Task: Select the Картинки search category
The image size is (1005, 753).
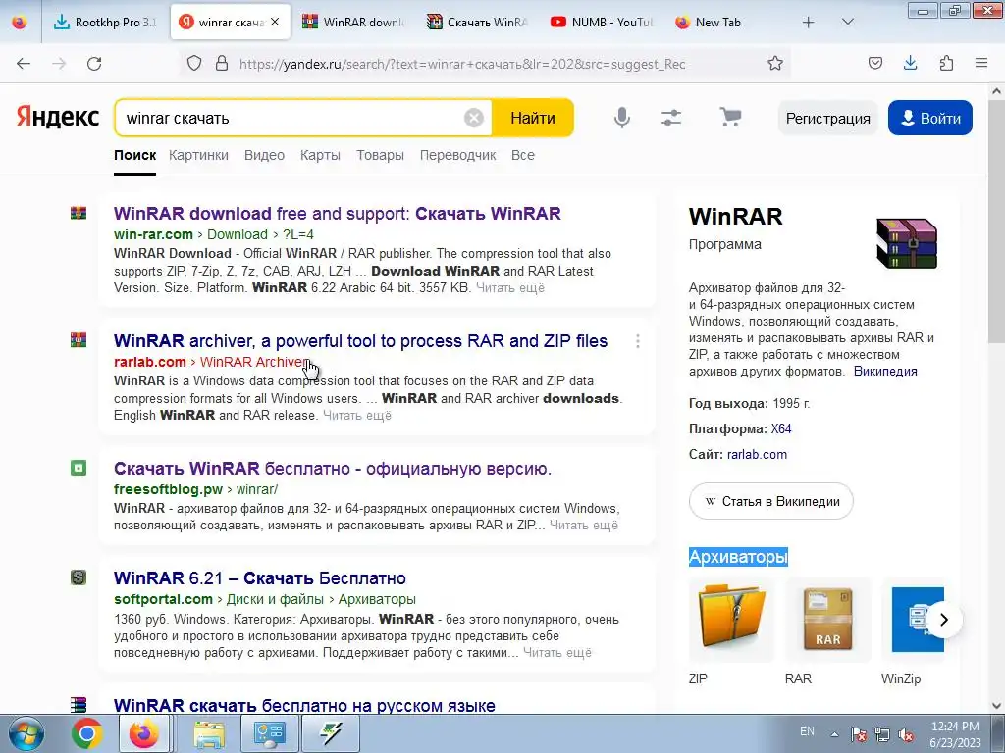Action: [x=198, y=155]
